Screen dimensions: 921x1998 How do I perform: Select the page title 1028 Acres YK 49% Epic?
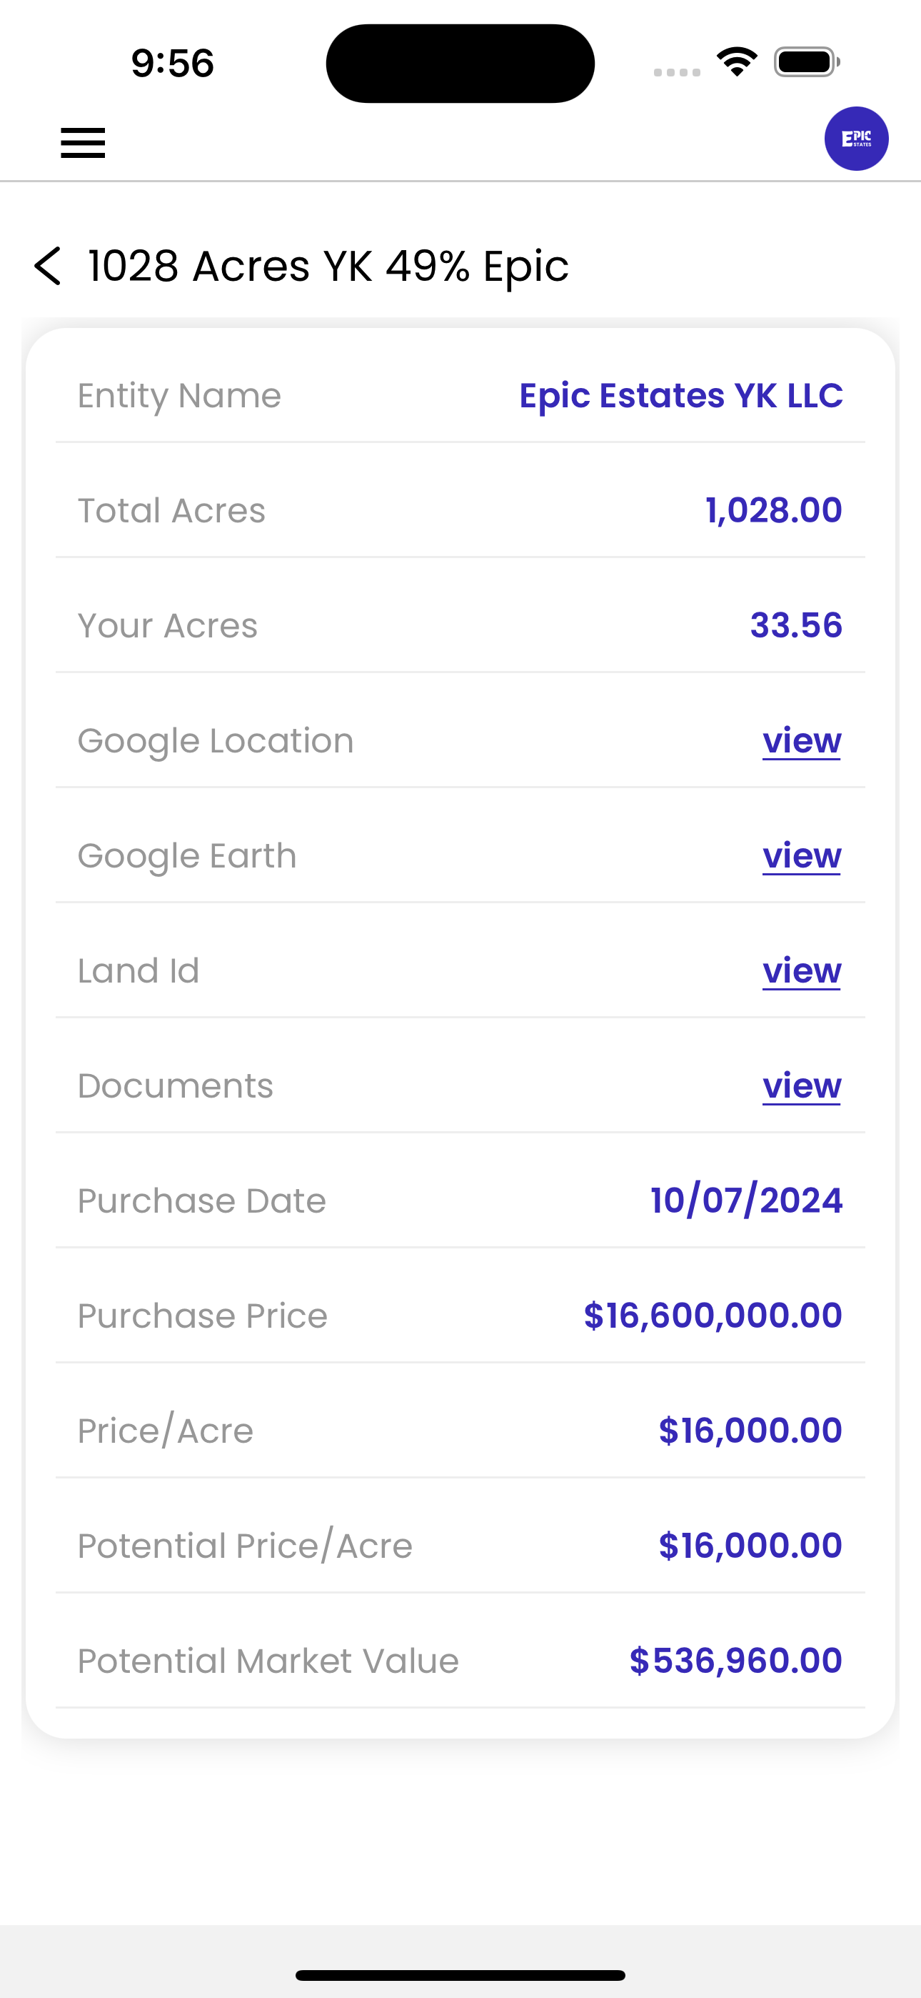pos(328,266)
